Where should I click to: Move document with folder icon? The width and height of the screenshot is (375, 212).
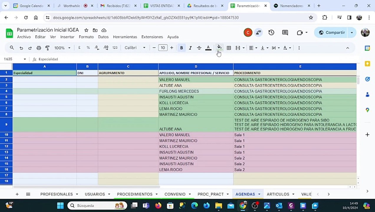point(95,30)
